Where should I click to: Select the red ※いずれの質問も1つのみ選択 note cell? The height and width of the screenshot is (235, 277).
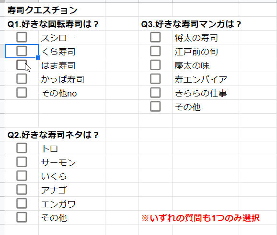coord(201,218)
